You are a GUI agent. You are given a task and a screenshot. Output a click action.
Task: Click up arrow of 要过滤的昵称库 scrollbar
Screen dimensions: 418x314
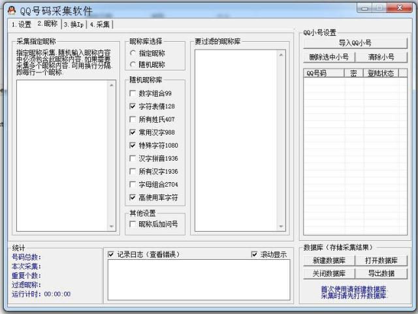pos(281,55)
